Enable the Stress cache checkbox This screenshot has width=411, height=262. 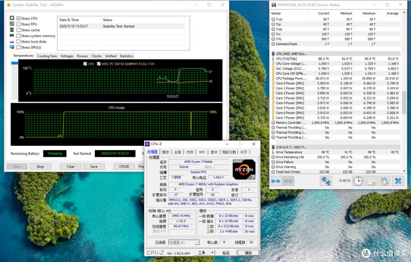point(18,30)
